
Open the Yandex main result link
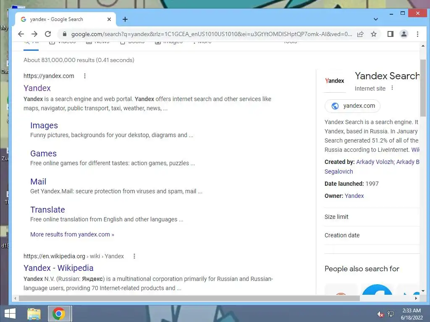37,88
